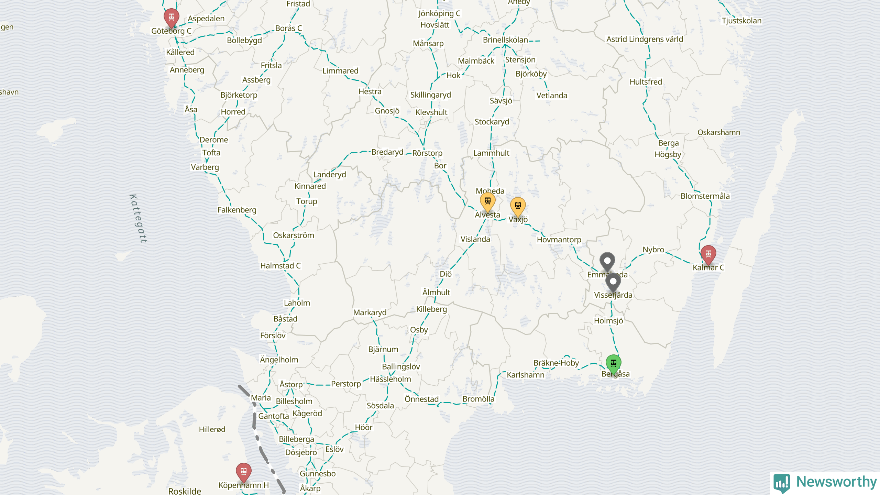
Task: Click the red train marker at Köpenhamn H
Action: pyautogui.click(x=243, y=473)
